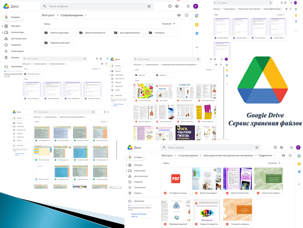Click Создать button in the top-left Сопровождение window
303x228 pixels.
pyautogui.click(x=13, y=17)
